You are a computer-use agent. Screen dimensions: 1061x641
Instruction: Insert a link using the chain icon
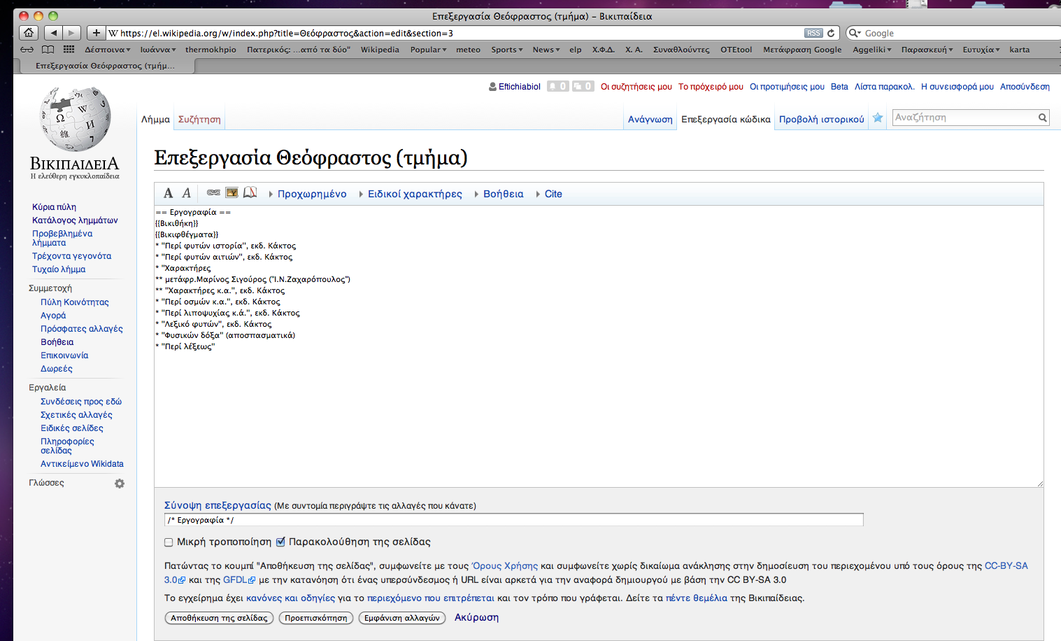[x=213, y=193]
